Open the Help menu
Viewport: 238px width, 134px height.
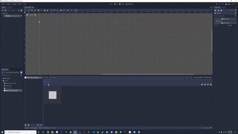point(25,4)
